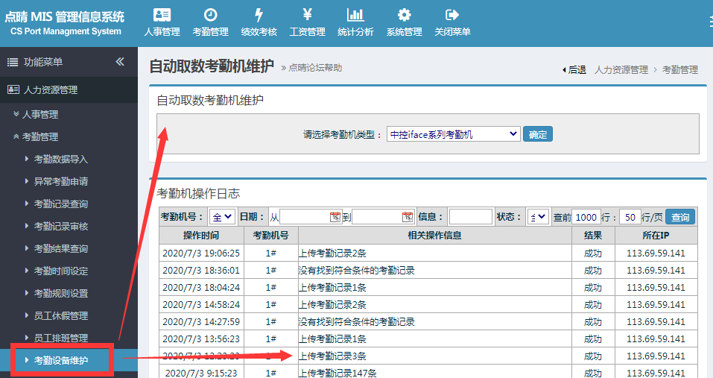Collapse sidebar with double-chevron icon

pos(120,62)
